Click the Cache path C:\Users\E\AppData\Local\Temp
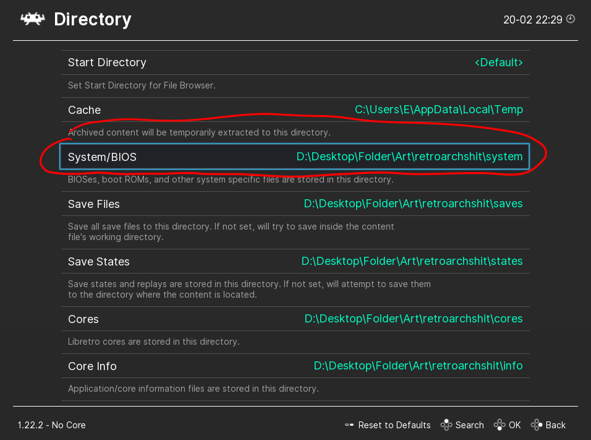Image resolution: width=591 pixels, height=440 pixels. tap(439, 110)
